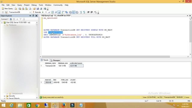Save the current query with the disk icon
Image resolution: width=192 pixels, height=108 pixels.
pyautogui.click(x=37, y=9)
